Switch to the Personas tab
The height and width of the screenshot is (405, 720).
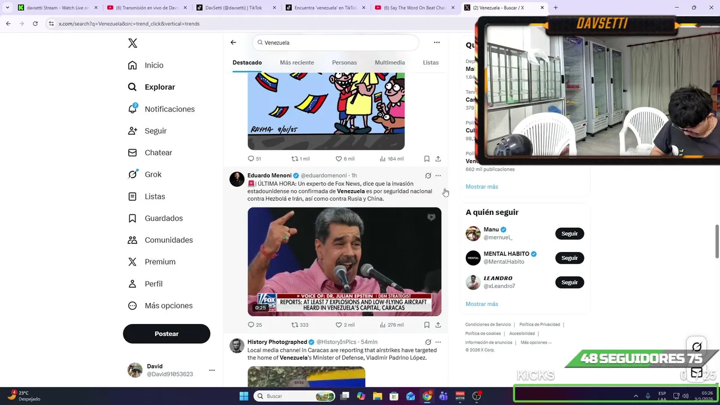click(344, 62)
